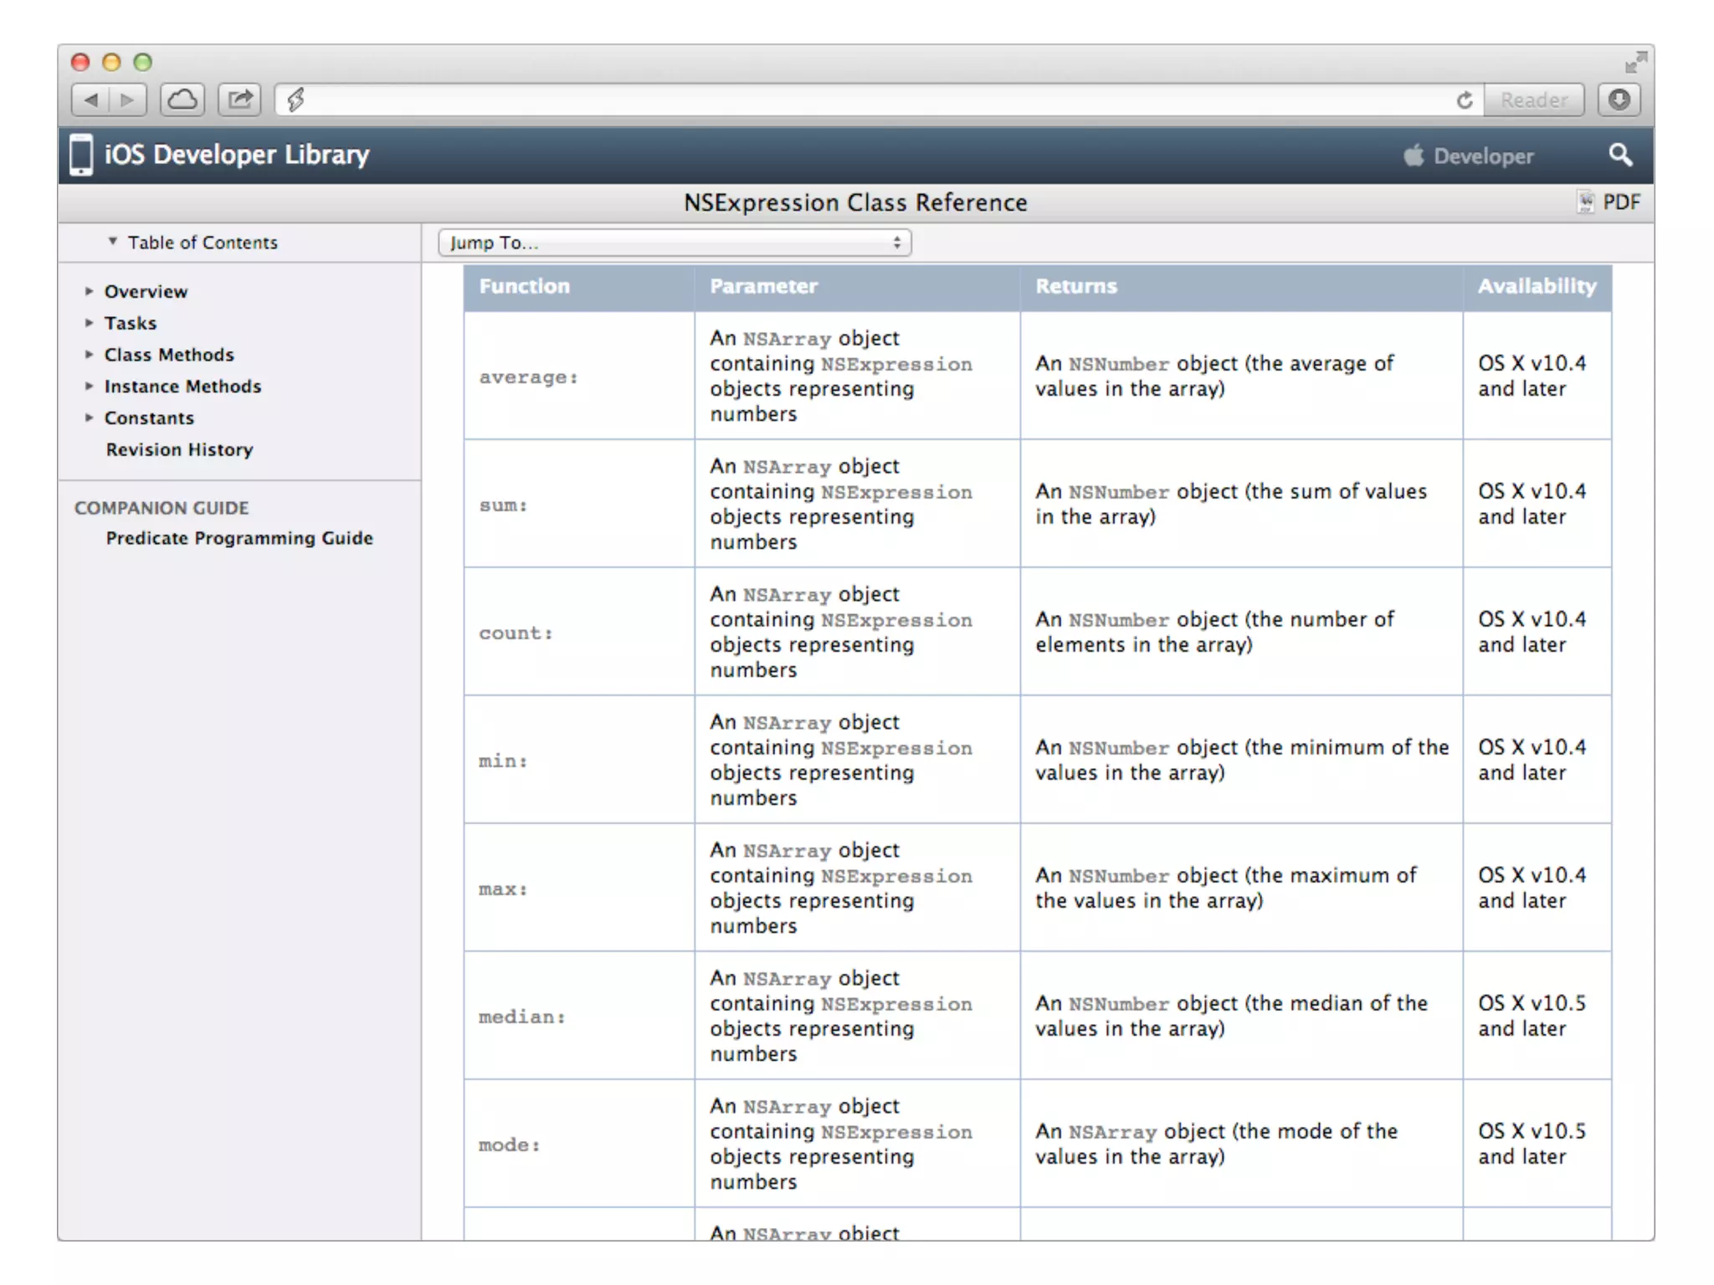The height and width of the screenshot is (1285, 1714).
Task: Reload the page with the refresh icon
Action: 1464,100
